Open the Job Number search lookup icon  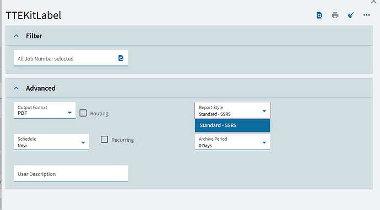[121, 58]
